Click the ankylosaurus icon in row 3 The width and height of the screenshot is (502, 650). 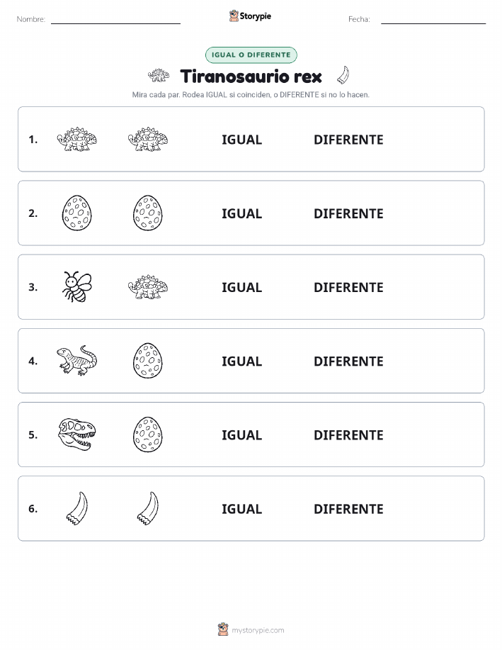pos(148,287)
